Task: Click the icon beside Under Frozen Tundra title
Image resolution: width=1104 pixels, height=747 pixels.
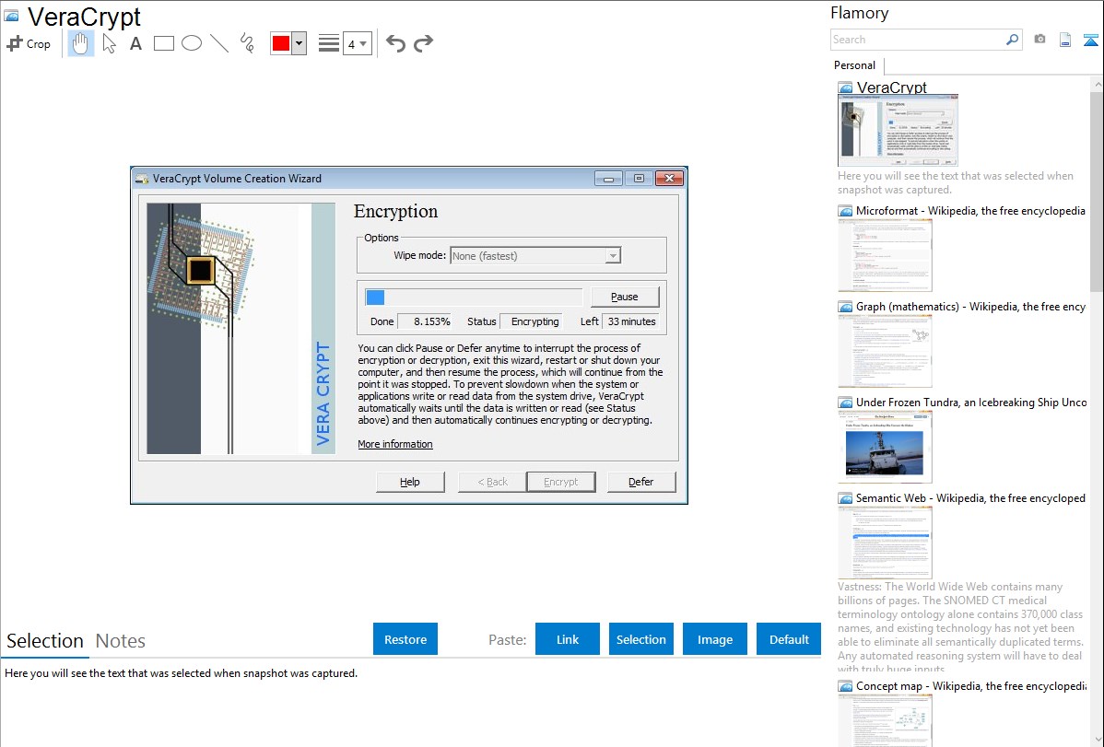Action: tap(845, 402)
